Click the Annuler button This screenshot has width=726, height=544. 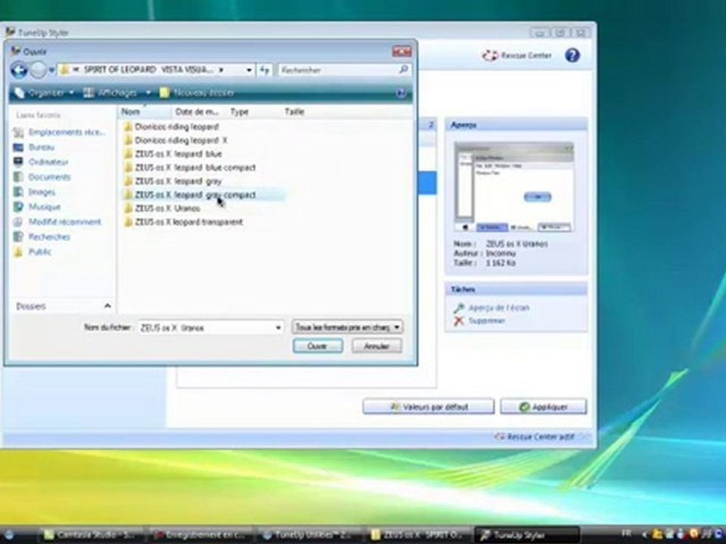point(377,346)
